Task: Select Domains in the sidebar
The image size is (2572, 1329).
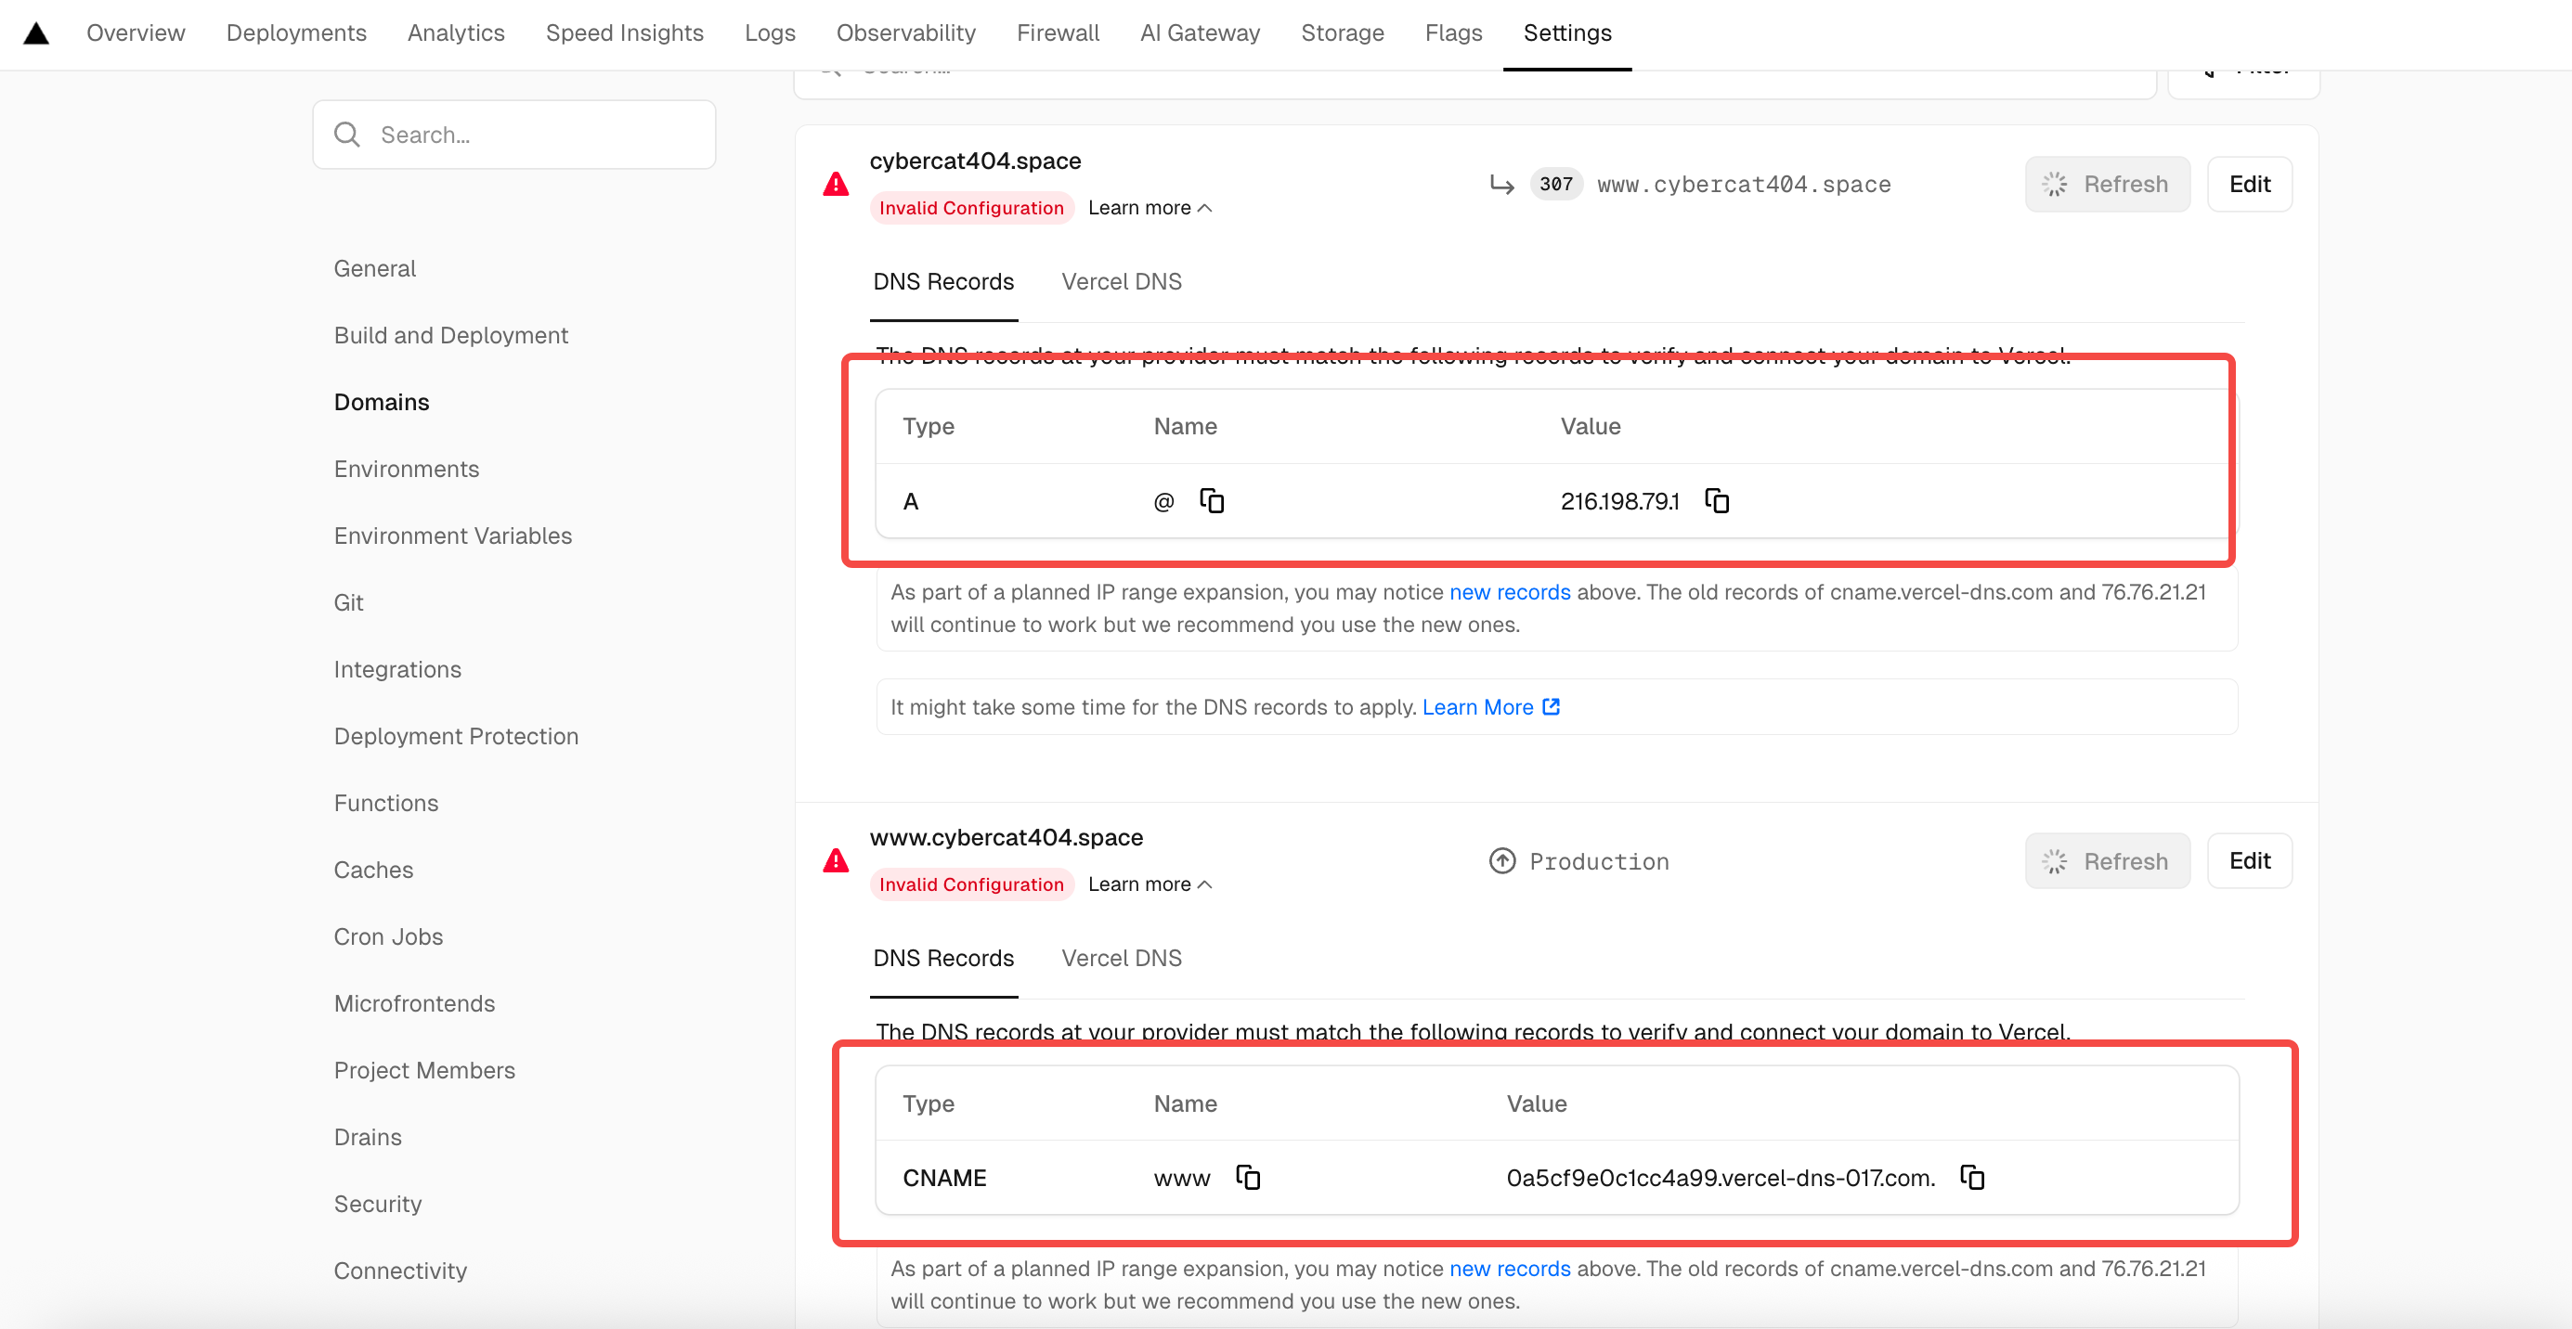Action: [382, 402]
